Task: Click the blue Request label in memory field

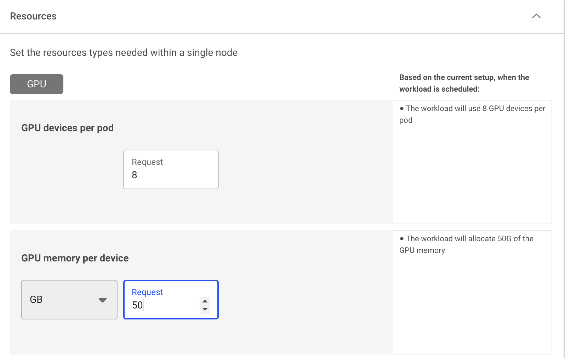Action: pos(147,292)
